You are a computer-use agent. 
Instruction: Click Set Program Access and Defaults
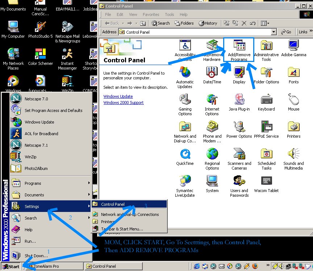click(x=51, y=111)
